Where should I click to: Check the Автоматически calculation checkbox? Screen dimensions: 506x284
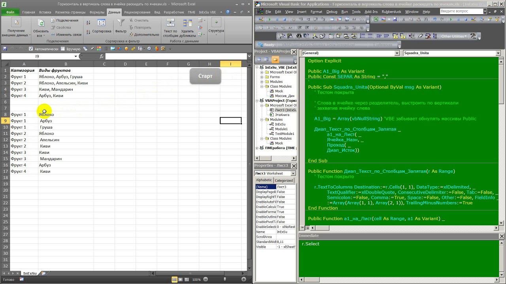coord(31,49)
